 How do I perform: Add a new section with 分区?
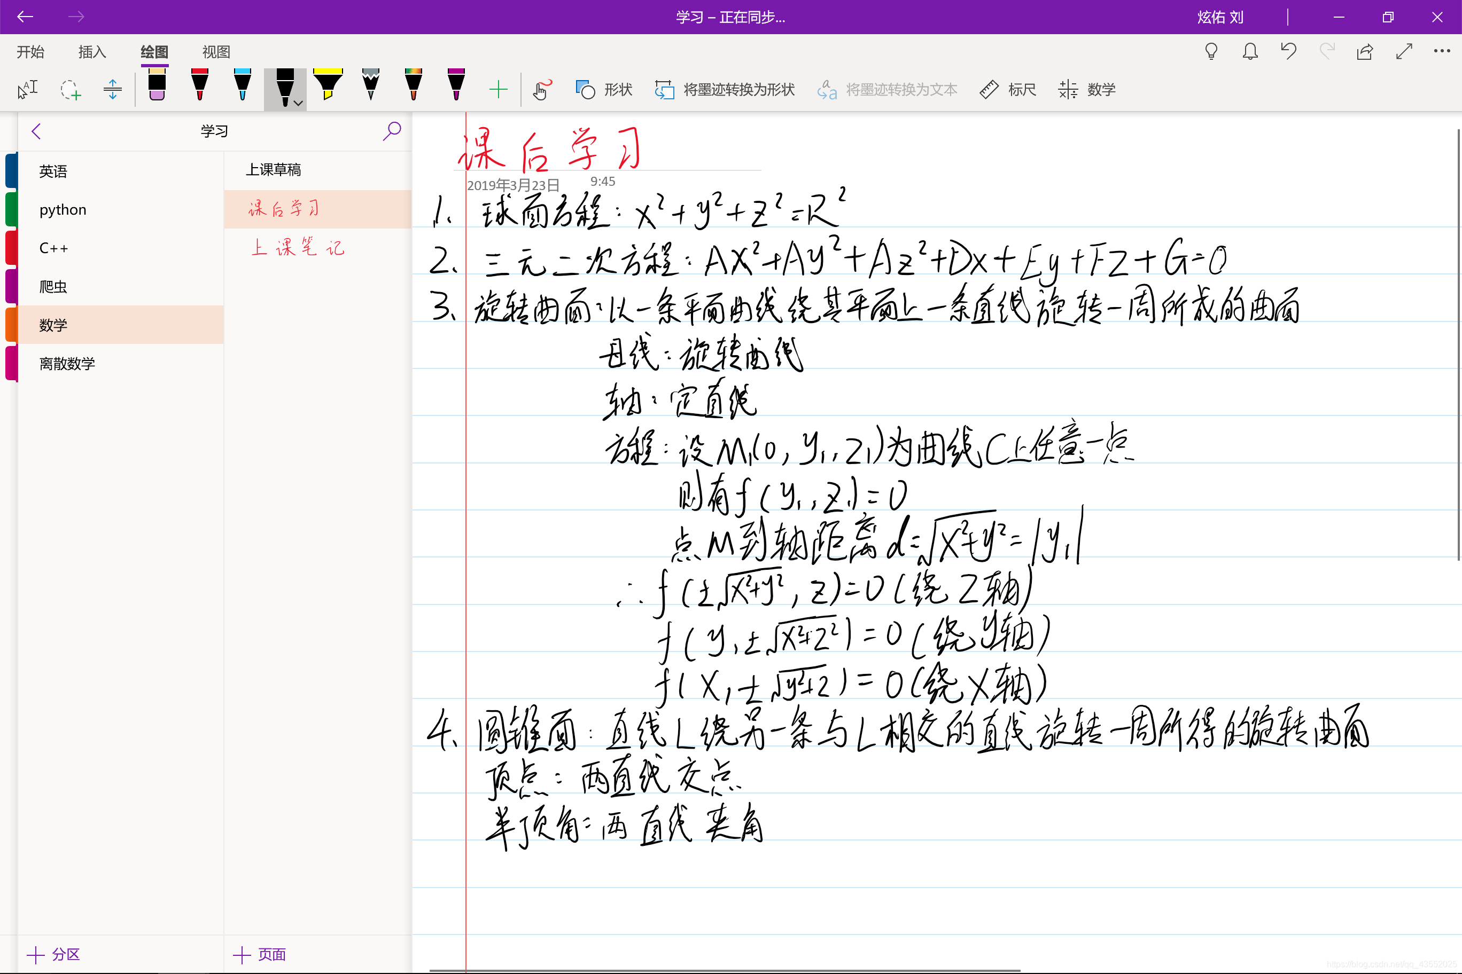[53, 954]
